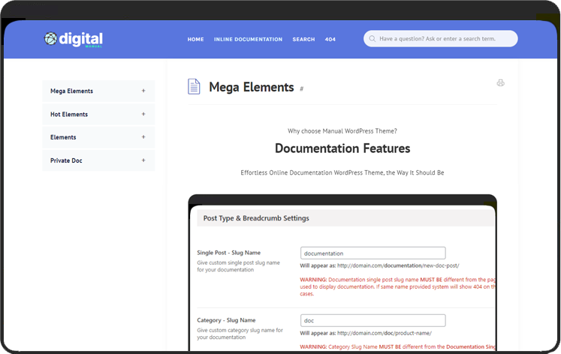Screen dimensions: 561x354
Task: Print this page using the printer icon
Action: 500,83
